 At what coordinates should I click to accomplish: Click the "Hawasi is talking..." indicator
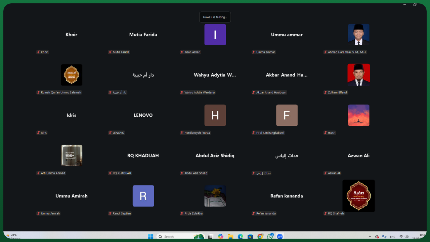pyautogui.click(x=215, y=17)
